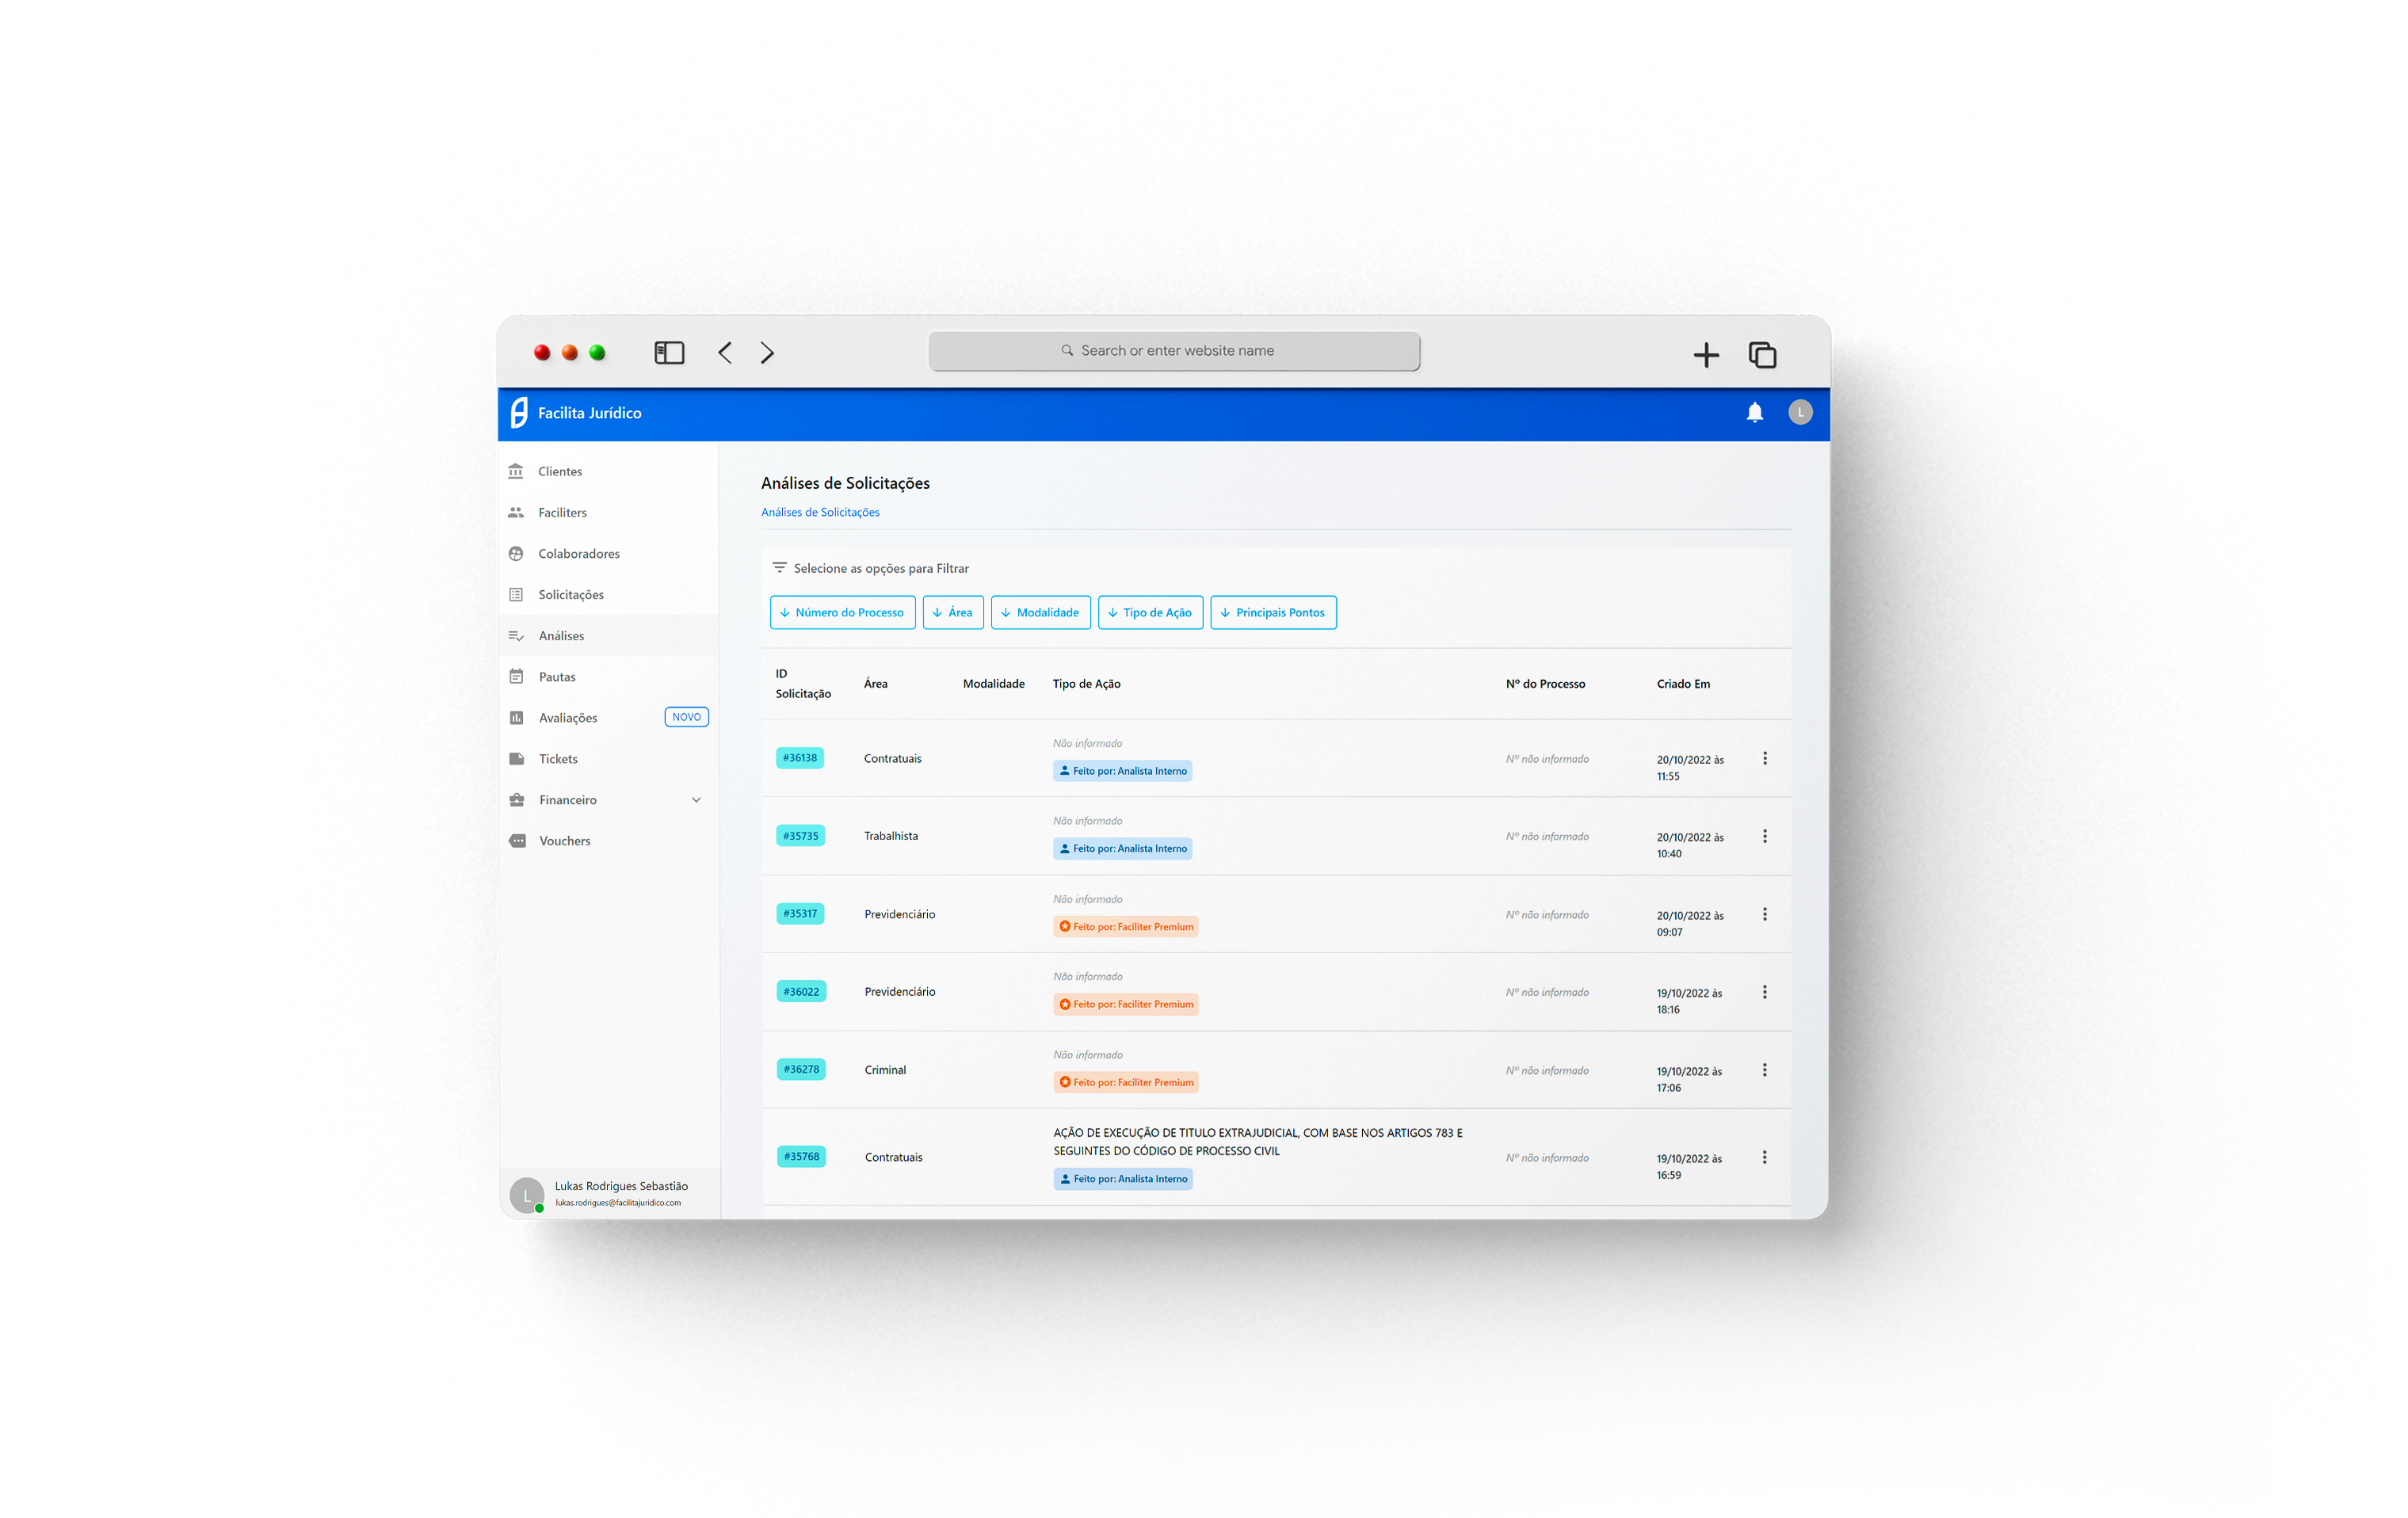Open the three-dot menu for request #36138

[1765, 758]
